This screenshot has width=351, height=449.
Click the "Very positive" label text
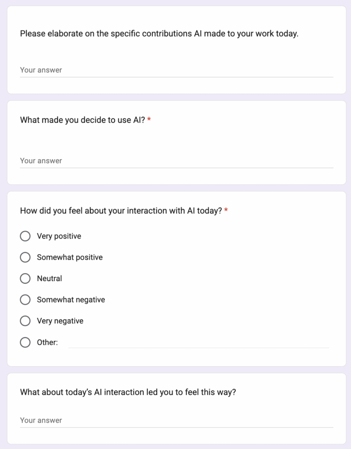pos(59,236)
